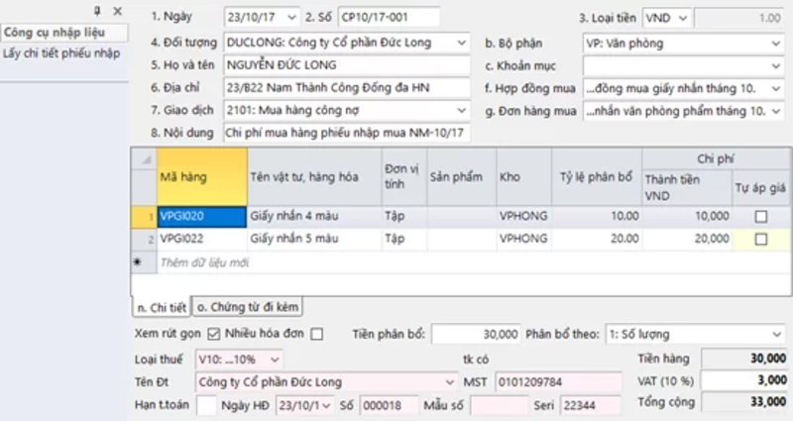Tick Tự áp giá for VPGI022 row
The image size is (793, 421).
click(760, 239)
